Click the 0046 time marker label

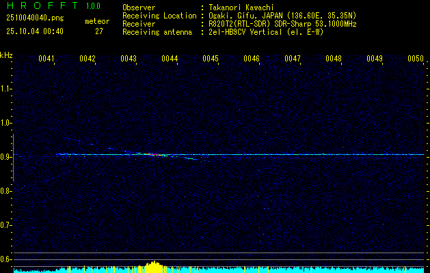(252, 59)
